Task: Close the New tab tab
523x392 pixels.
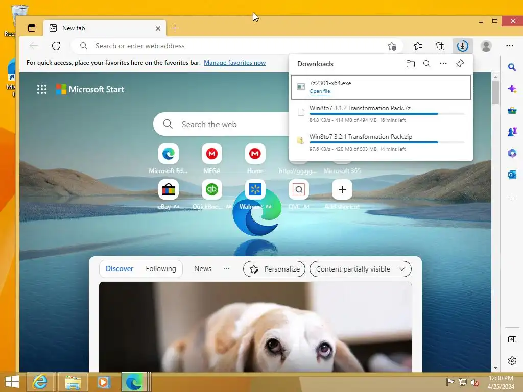Action: [x=158, y=29]
